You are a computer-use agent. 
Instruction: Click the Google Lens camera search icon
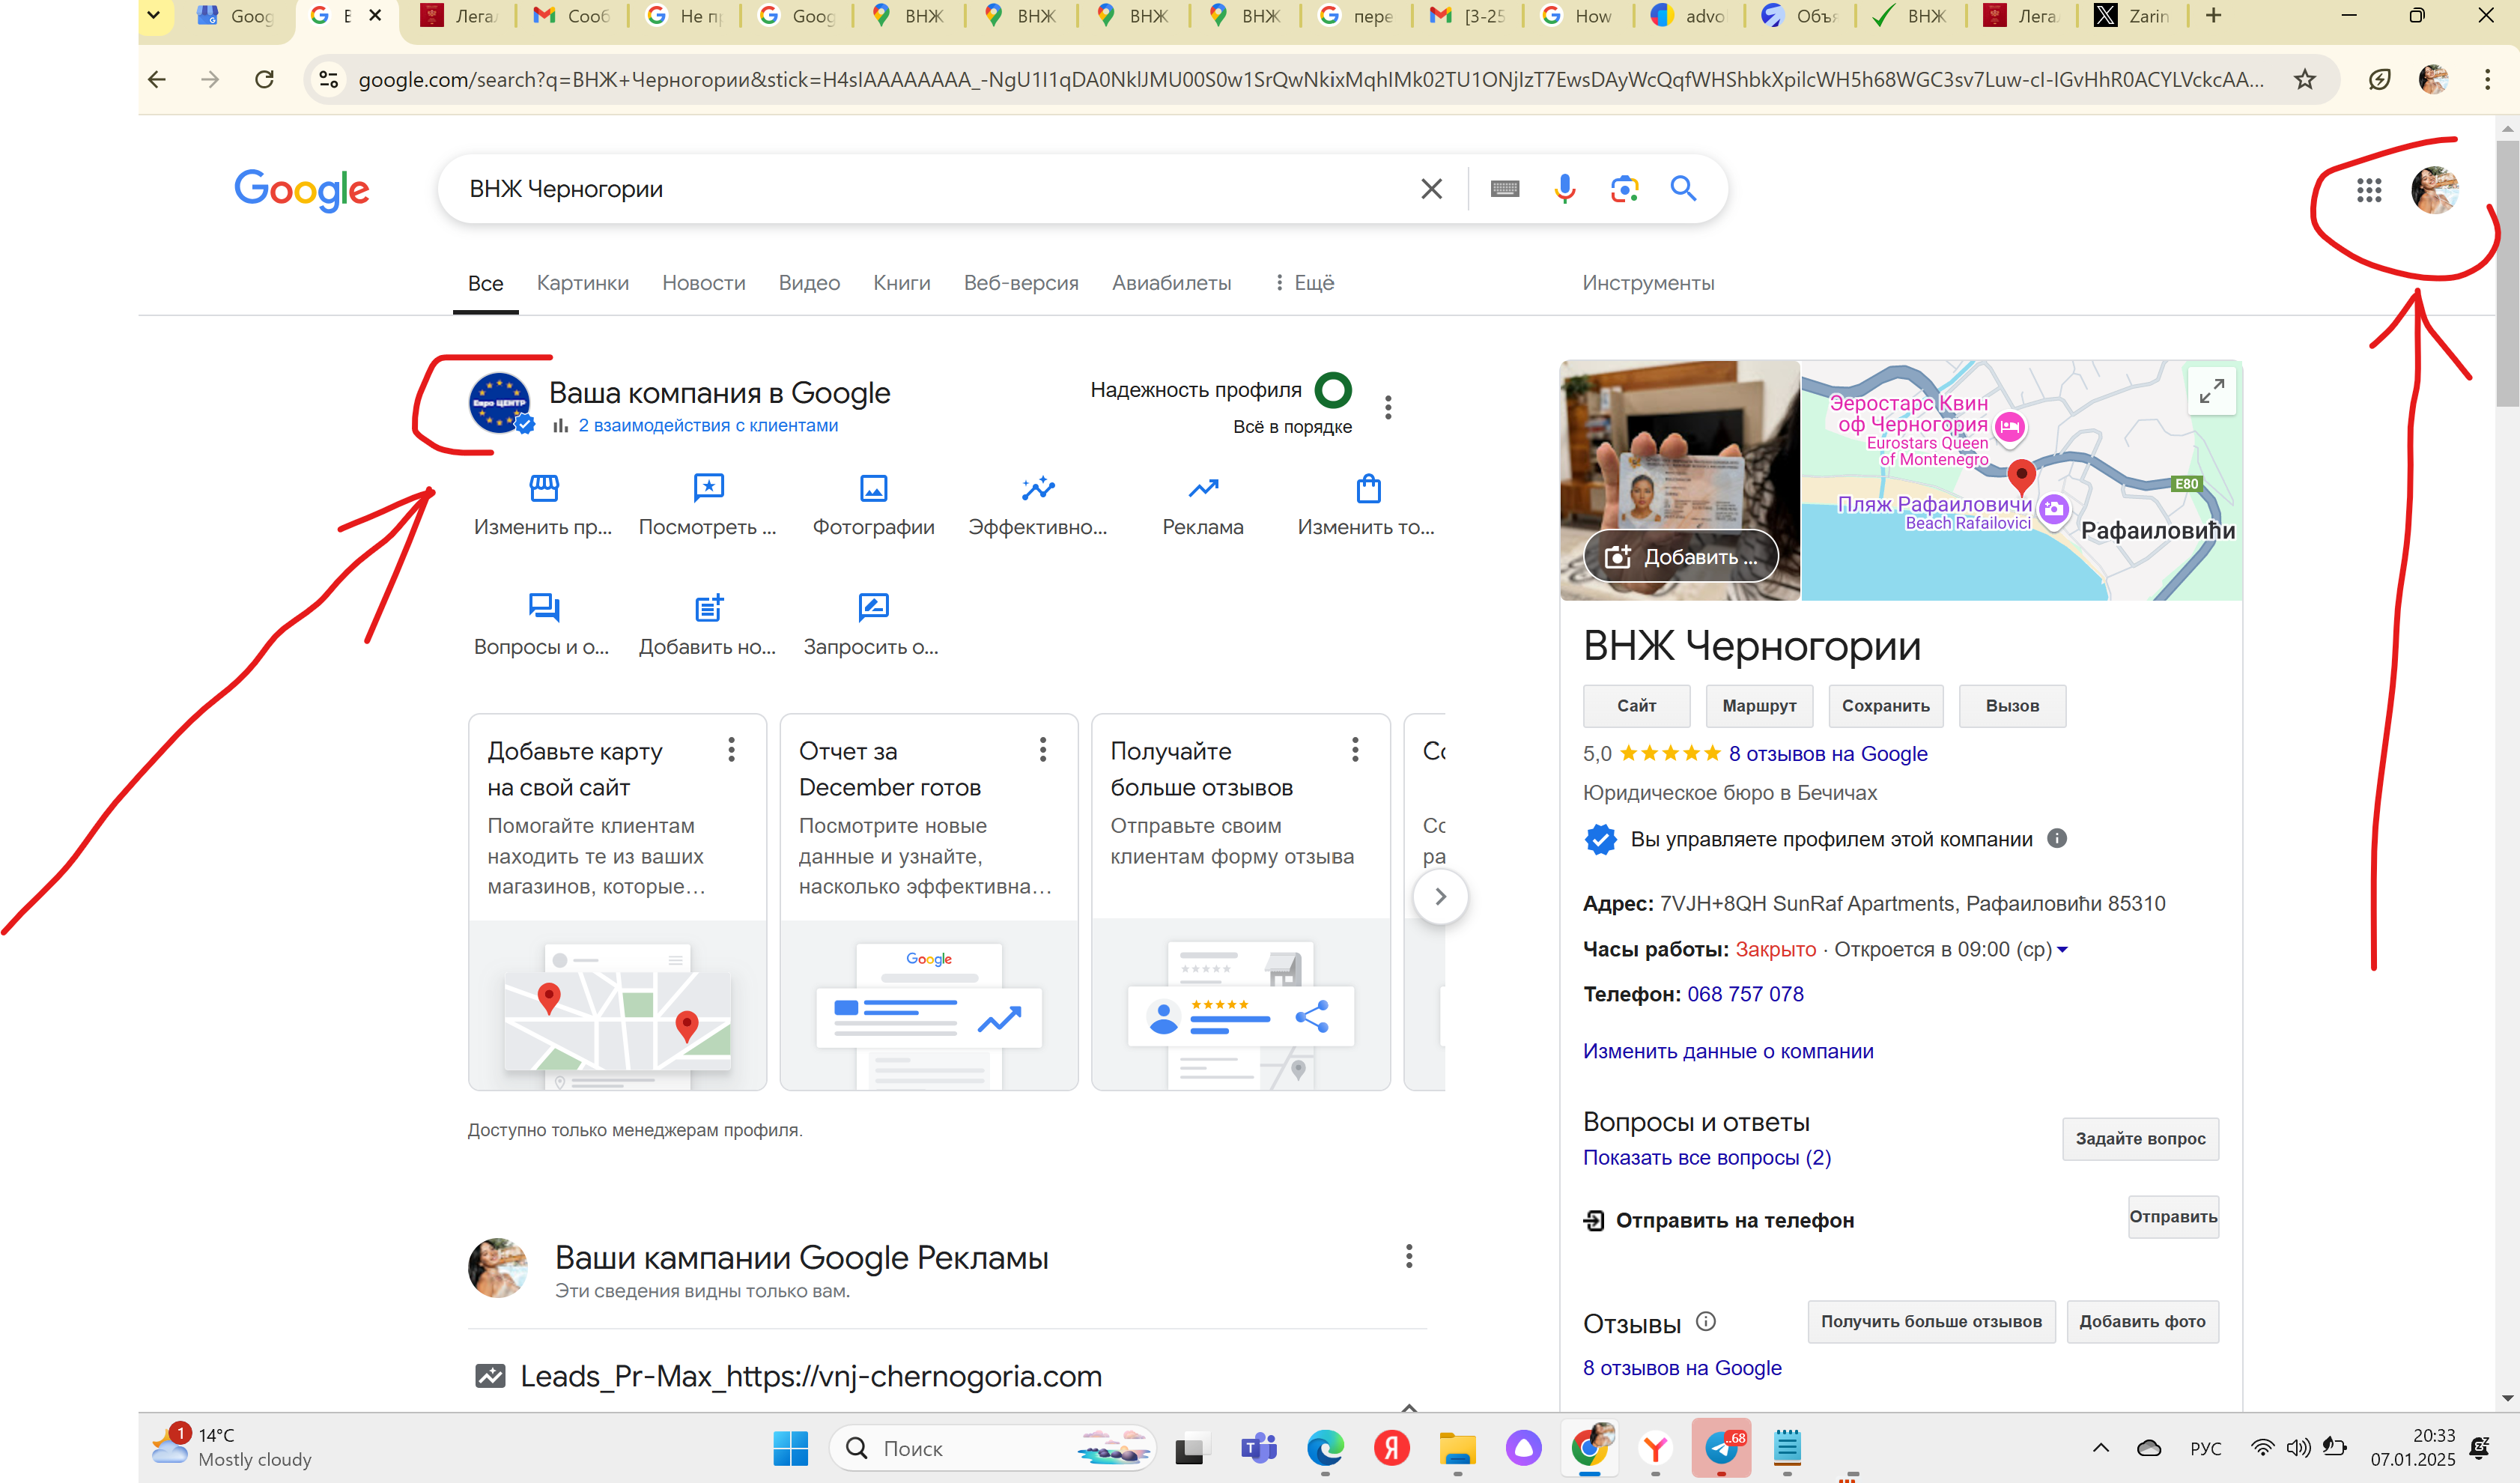click(x=1624, y=189)
